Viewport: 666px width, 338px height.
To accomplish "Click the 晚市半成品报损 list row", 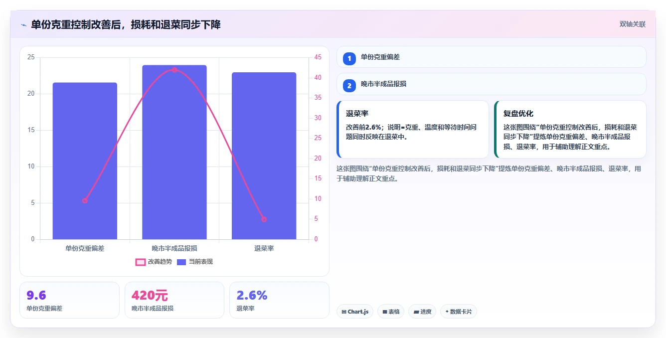I will click(x=492, y=84).
